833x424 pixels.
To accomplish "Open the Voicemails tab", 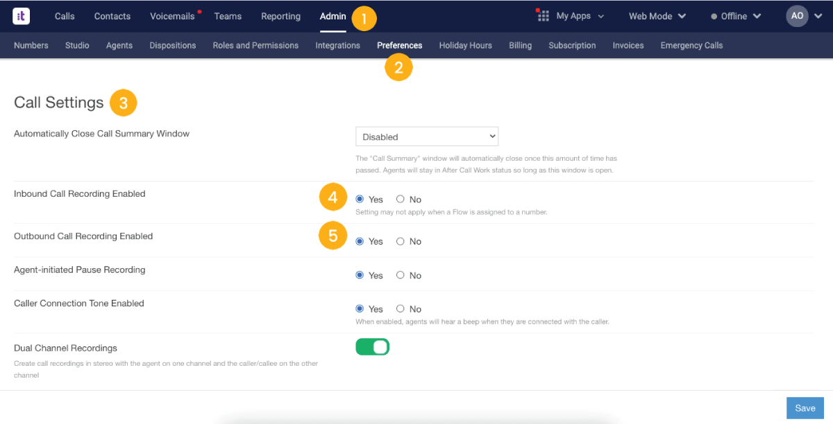I will [x=173, y=16].
